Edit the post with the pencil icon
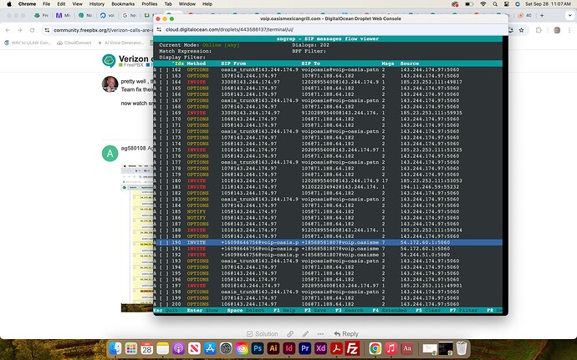577x360 pixels. [305, 334]
